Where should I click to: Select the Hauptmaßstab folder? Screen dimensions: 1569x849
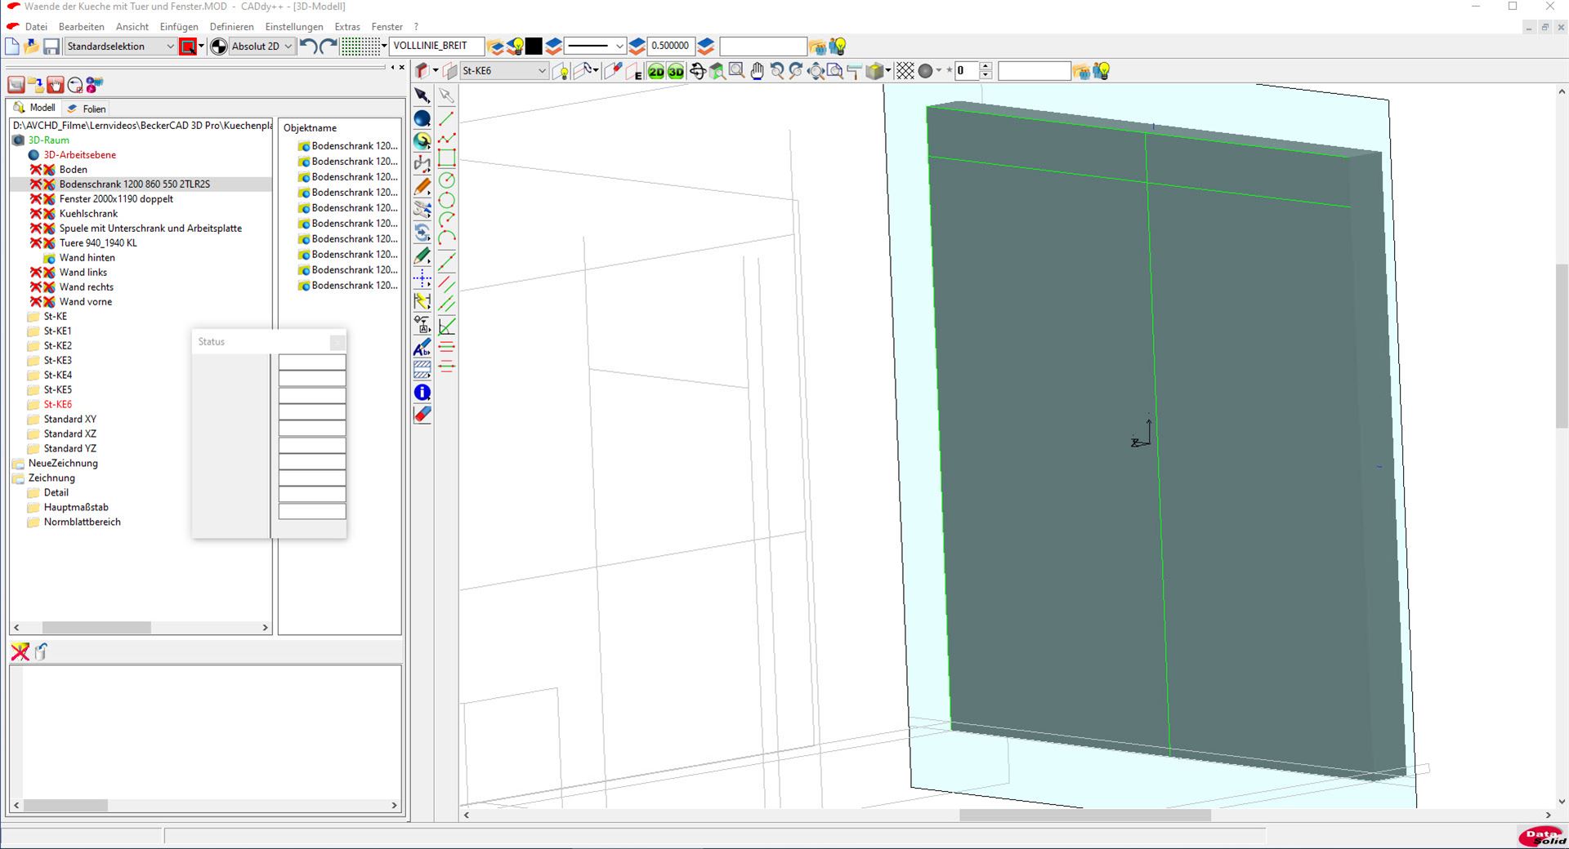(x=76, y=508)
